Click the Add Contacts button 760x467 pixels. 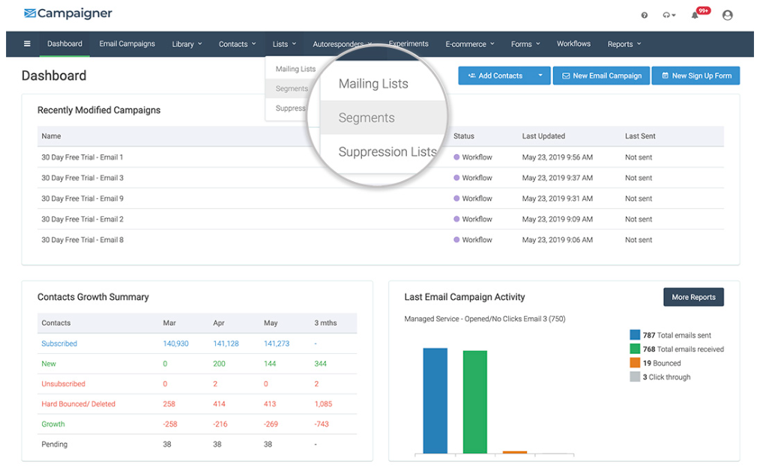point(495,76)
